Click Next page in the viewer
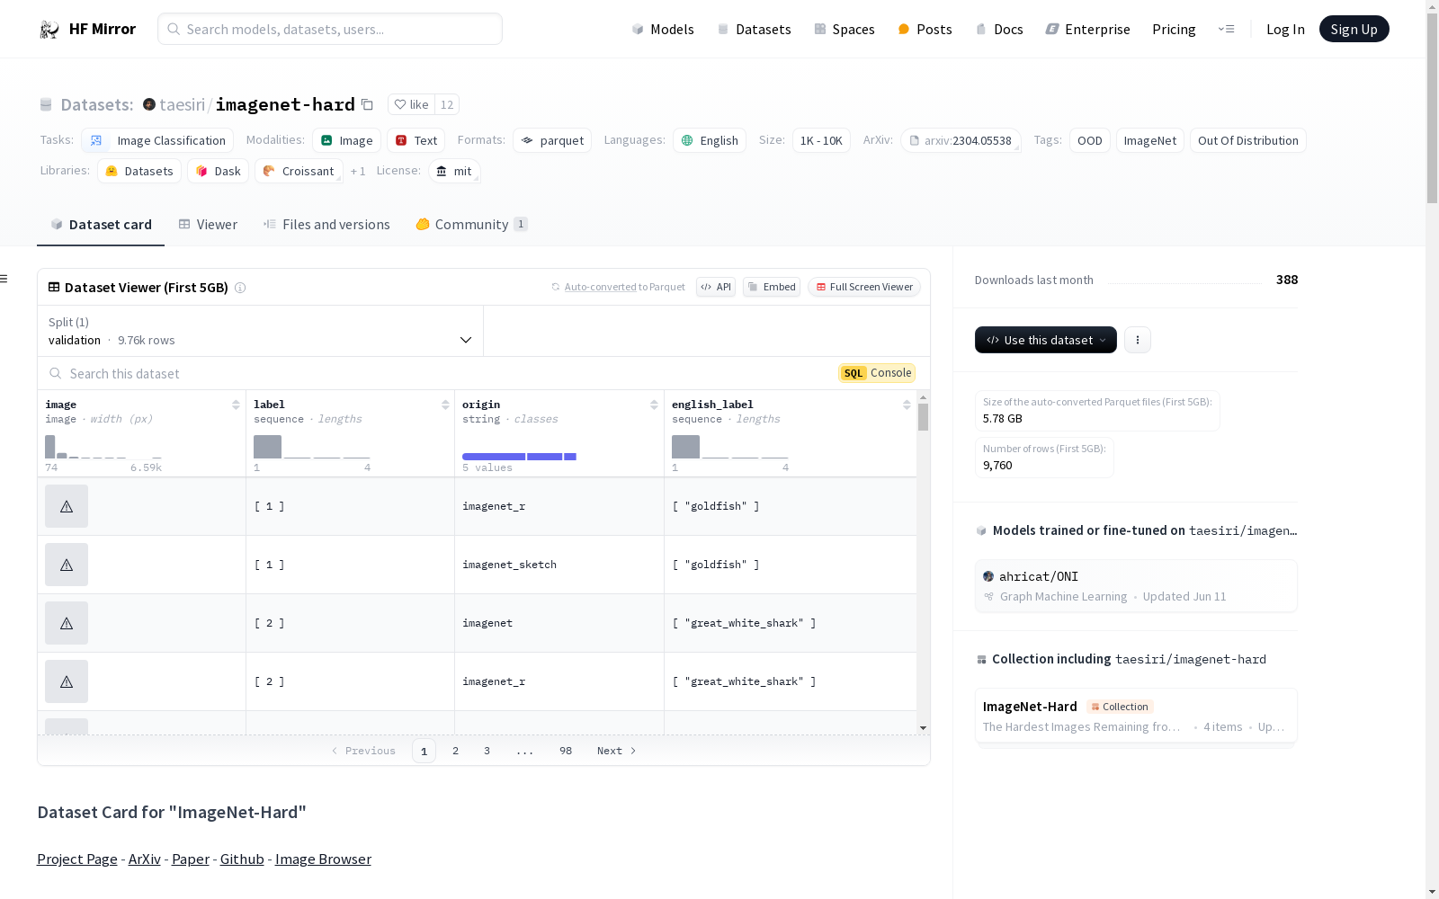Image resolution: width=1439 pixels, height=899 pixels. [x=617, y=751]
